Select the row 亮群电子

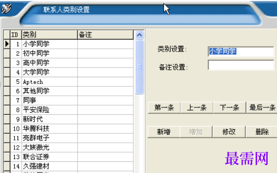68,138
